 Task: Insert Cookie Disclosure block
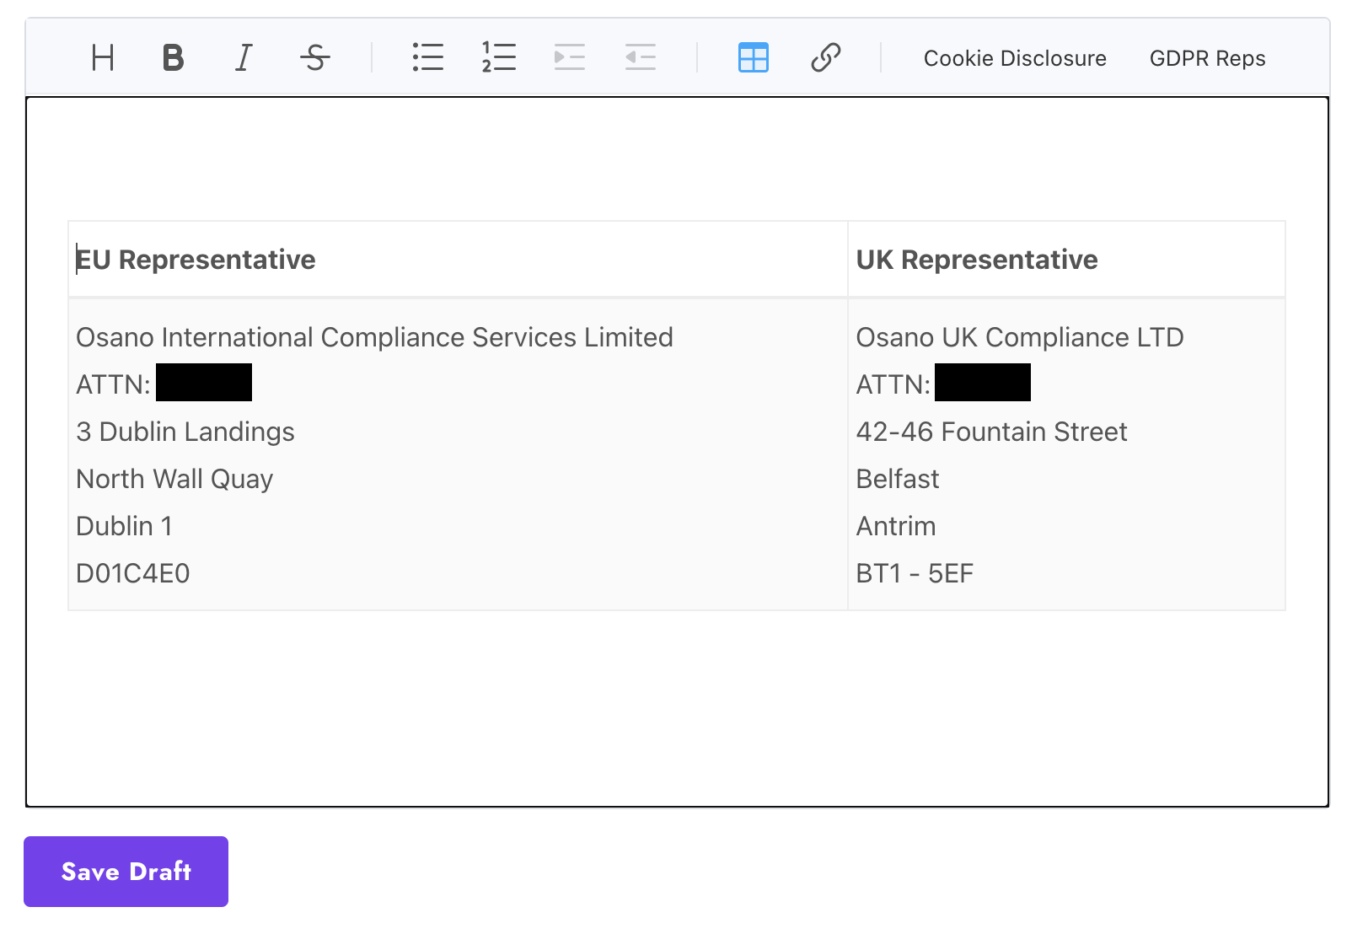click(x=1015, y=58)
